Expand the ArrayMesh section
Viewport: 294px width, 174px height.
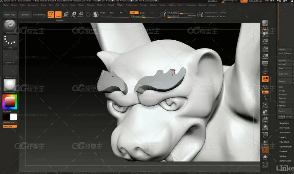(284, 128)
